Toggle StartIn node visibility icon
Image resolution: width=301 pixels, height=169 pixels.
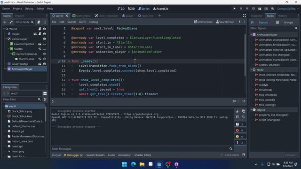click(x=45, y=49)
